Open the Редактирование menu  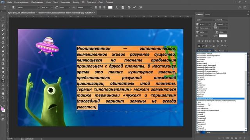point(21,2)
